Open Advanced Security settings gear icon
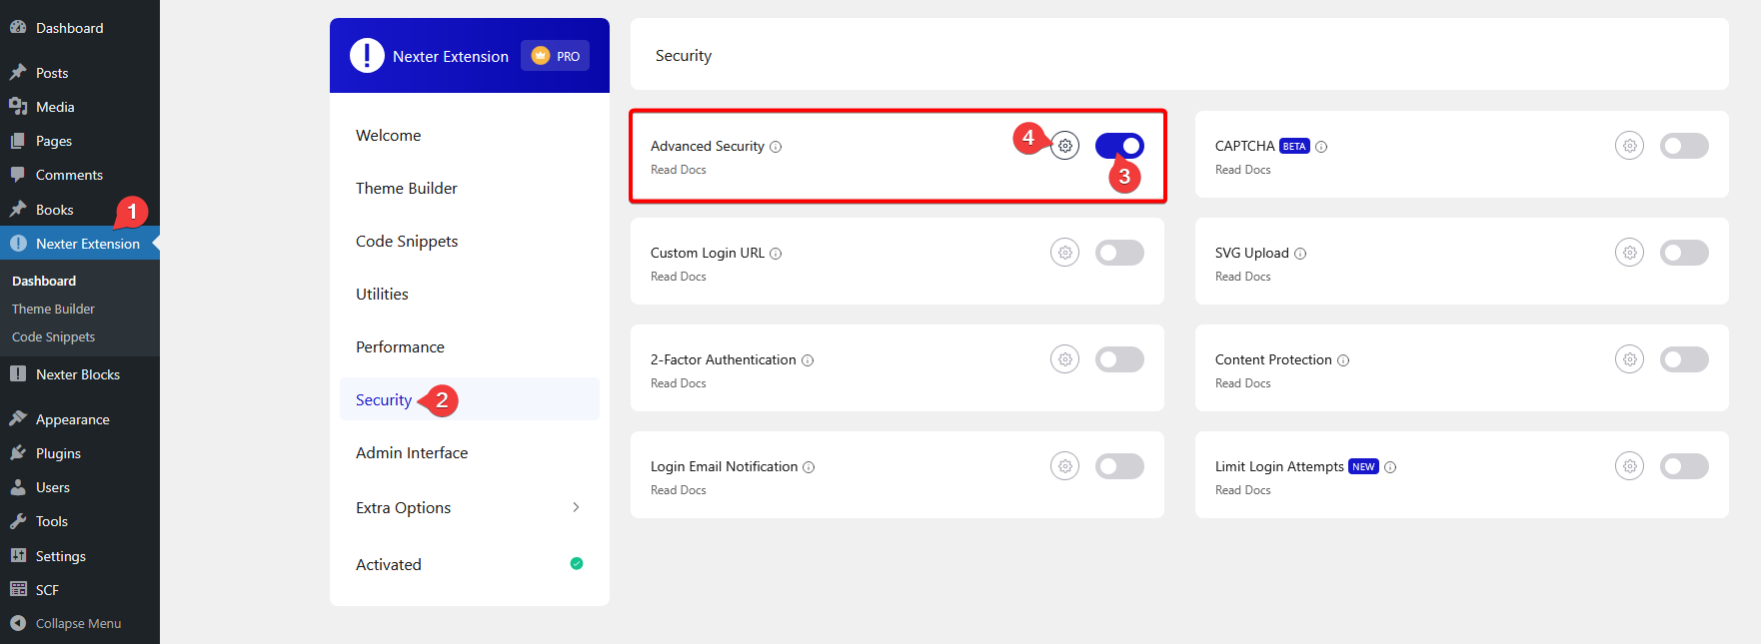The width and height of the screenshot is (1761, 644). [x=1065, y=146]
